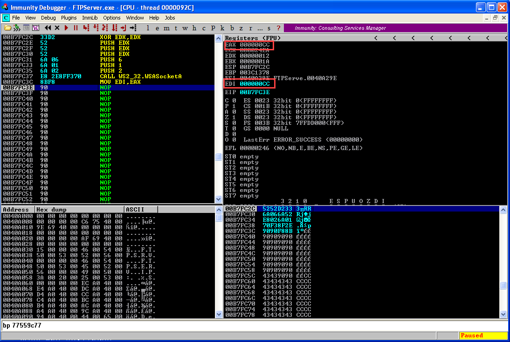Click the Open file folder icon
The height and width of the screenshot is (342, 510).
pyautogui.click(x=7, y=28)
